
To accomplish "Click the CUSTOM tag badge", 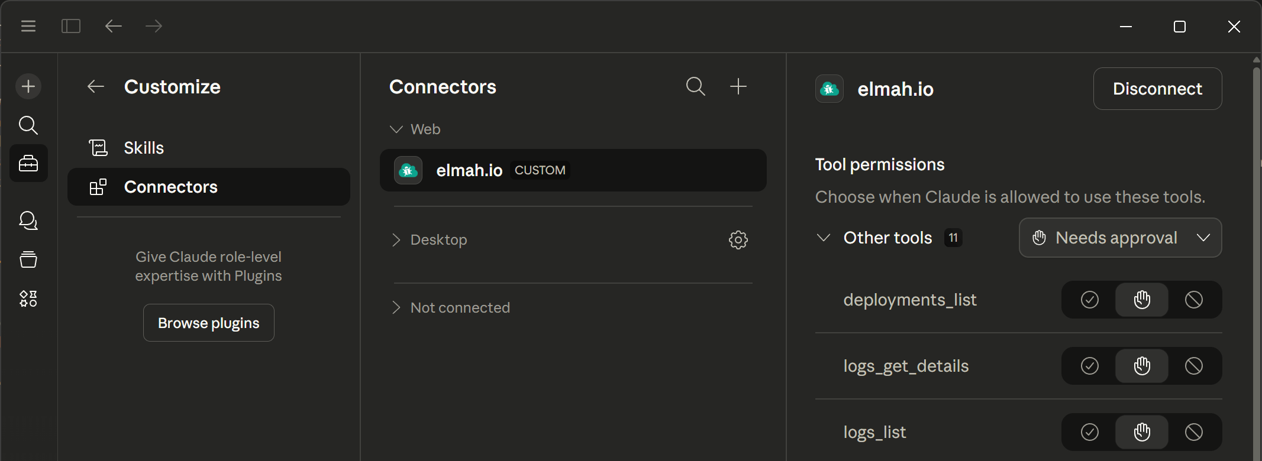I will 540,170.
